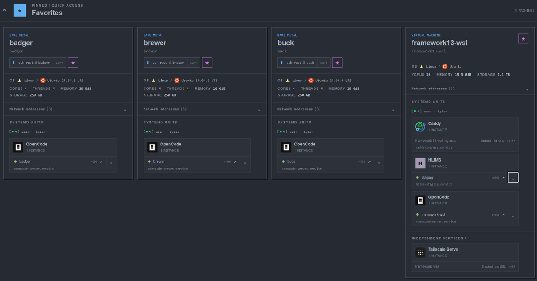The height and width of the screenshot is (281, 537).
Task: Click the Linux penguin icon on framework13-wsl card
Action: point(421,66)
